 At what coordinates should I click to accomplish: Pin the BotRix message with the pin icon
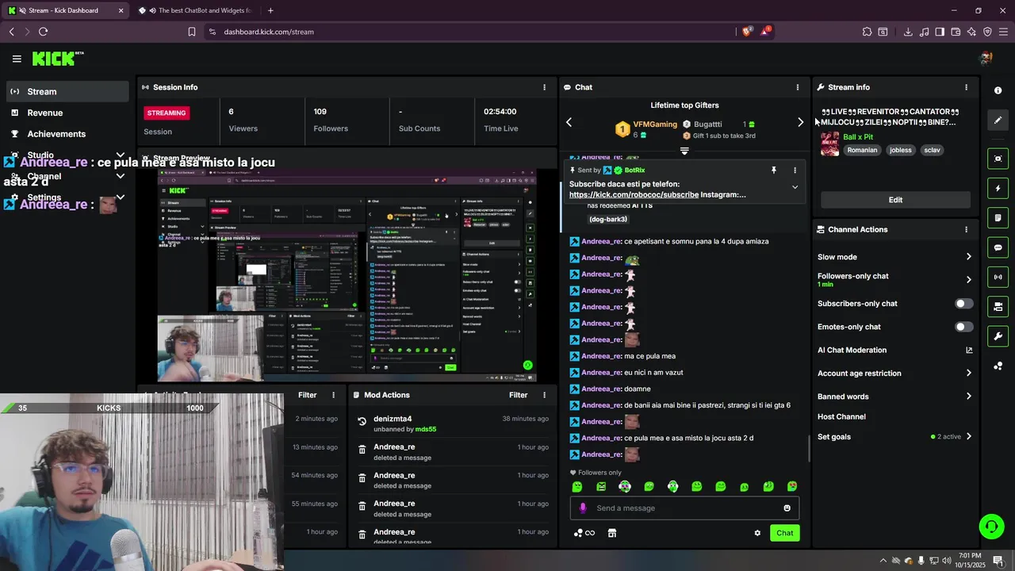[x=774, y=170]
